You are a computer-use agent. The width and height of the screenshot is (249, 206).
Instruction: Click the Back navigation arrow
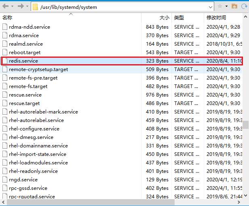pos(5,6)
